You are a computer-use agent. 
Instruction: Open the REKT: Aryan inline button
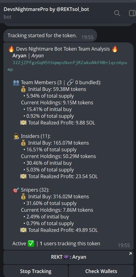click(68, 257)
